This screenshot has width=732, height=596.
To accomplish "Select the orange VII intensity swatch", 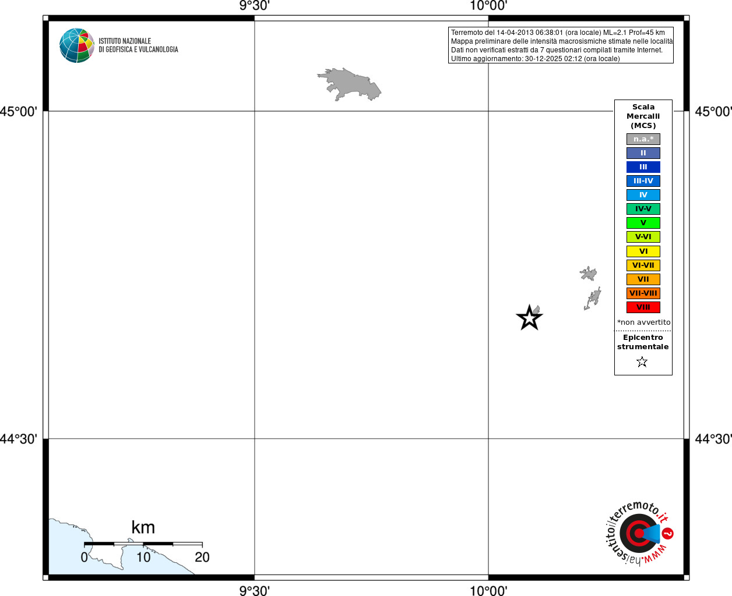I will click(x=643, y=279).
